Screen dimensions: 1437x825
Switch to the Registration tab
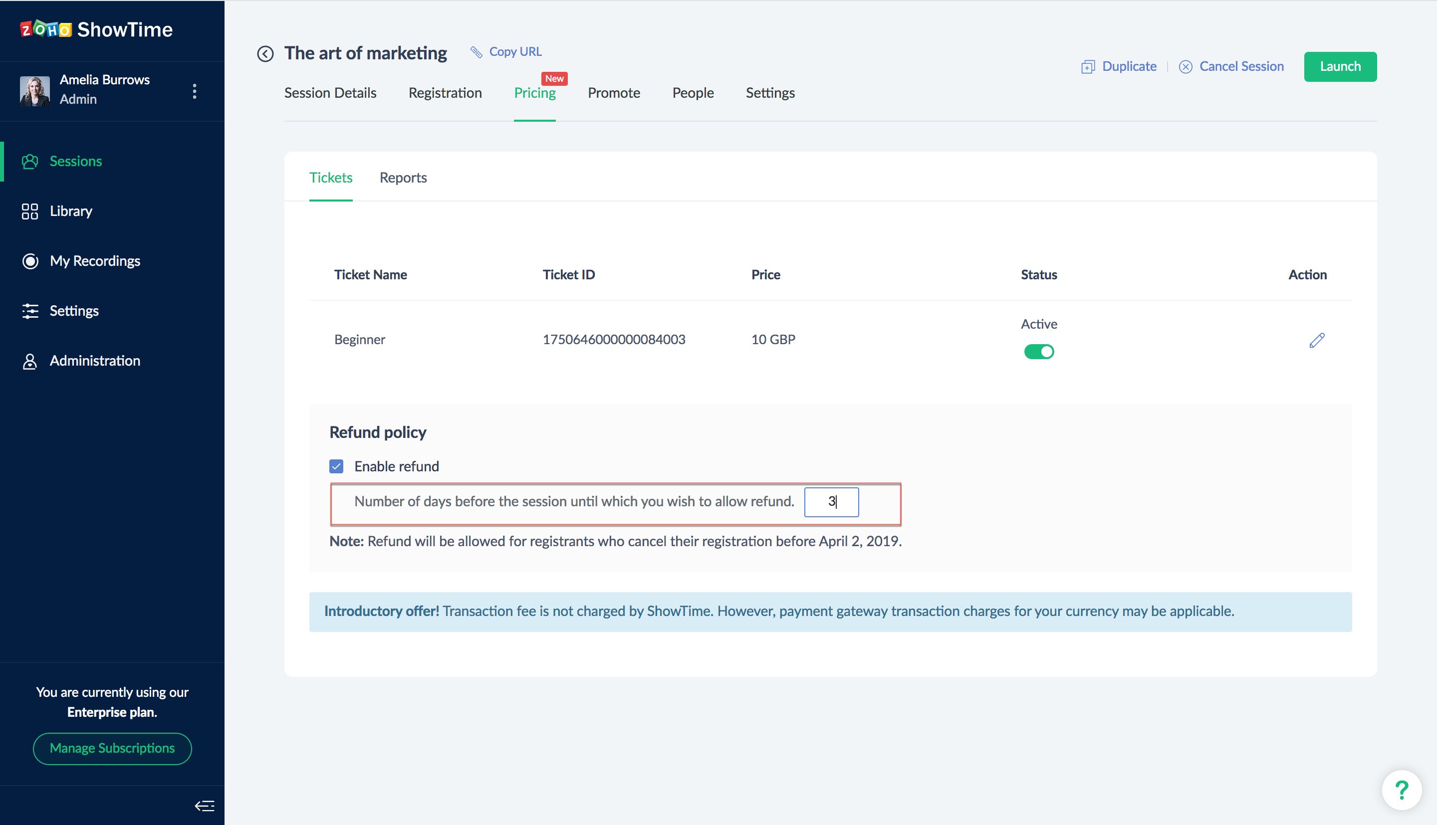pyautogui.click(x=445, y=93)
